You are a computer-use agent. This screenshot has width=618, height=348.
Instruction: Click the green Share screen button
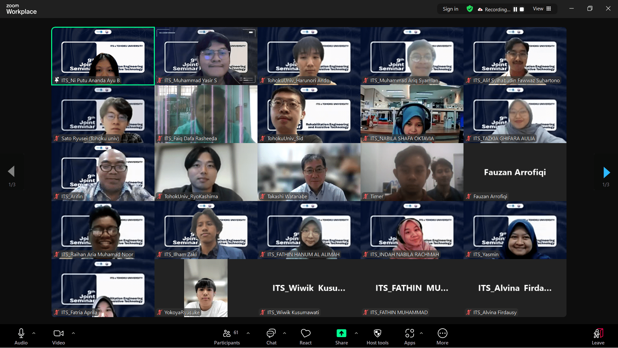tap(341, 333)
